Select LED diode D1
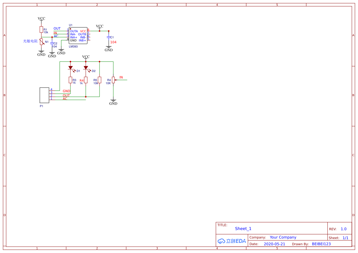The image size is (358, 253). 70,68
